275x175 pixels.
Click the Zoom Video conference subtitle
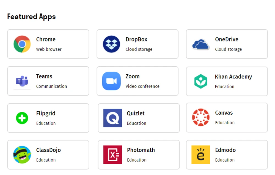click(142, 86)
